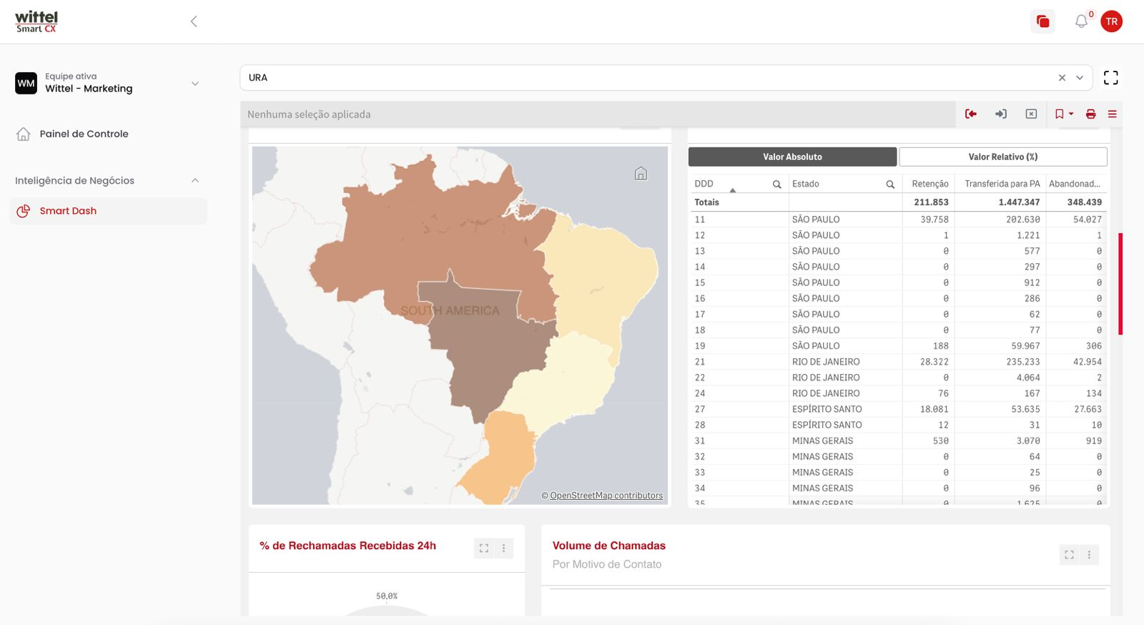Expand the URA dashboard selector chevron
The height and width of the screenshot is (625, 1144).
1080,78
